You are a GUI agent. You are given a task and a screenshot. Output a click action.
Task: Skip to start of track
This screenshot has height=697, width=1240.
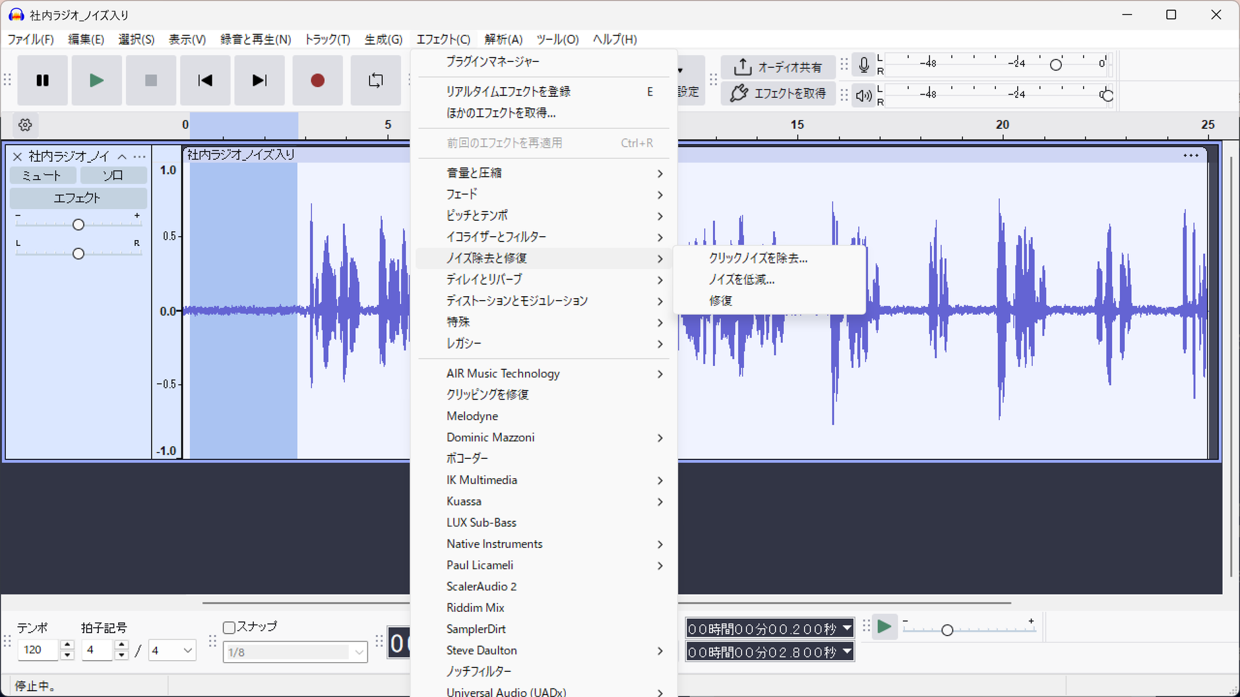205,81
